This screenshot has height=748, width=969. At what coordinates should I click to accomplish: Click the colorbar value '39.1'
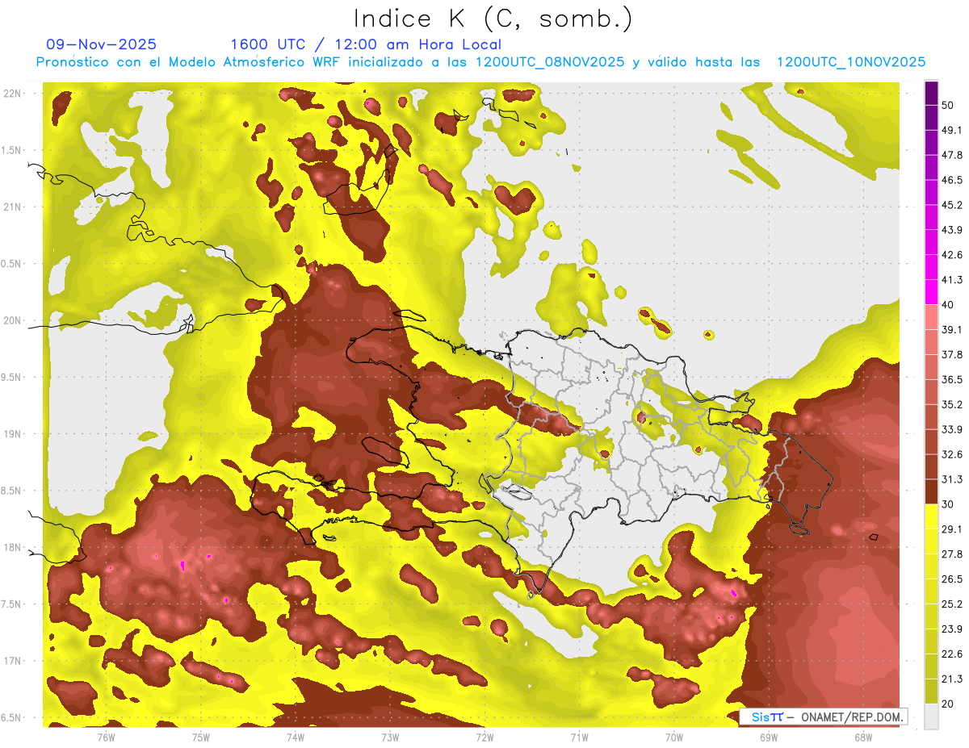pos(952,329)
